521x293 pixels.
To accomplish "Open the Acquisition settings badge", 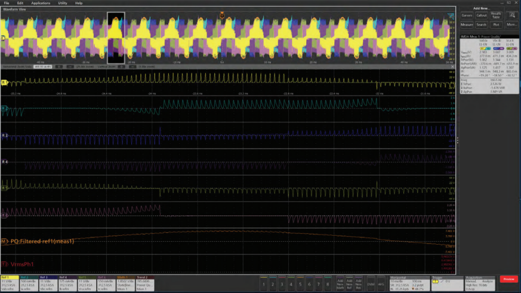I will [x=479, y=282].
